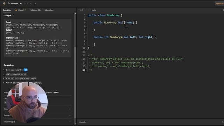Click the nums.length constraint line
224x126 pixels.
click(16, 70)
